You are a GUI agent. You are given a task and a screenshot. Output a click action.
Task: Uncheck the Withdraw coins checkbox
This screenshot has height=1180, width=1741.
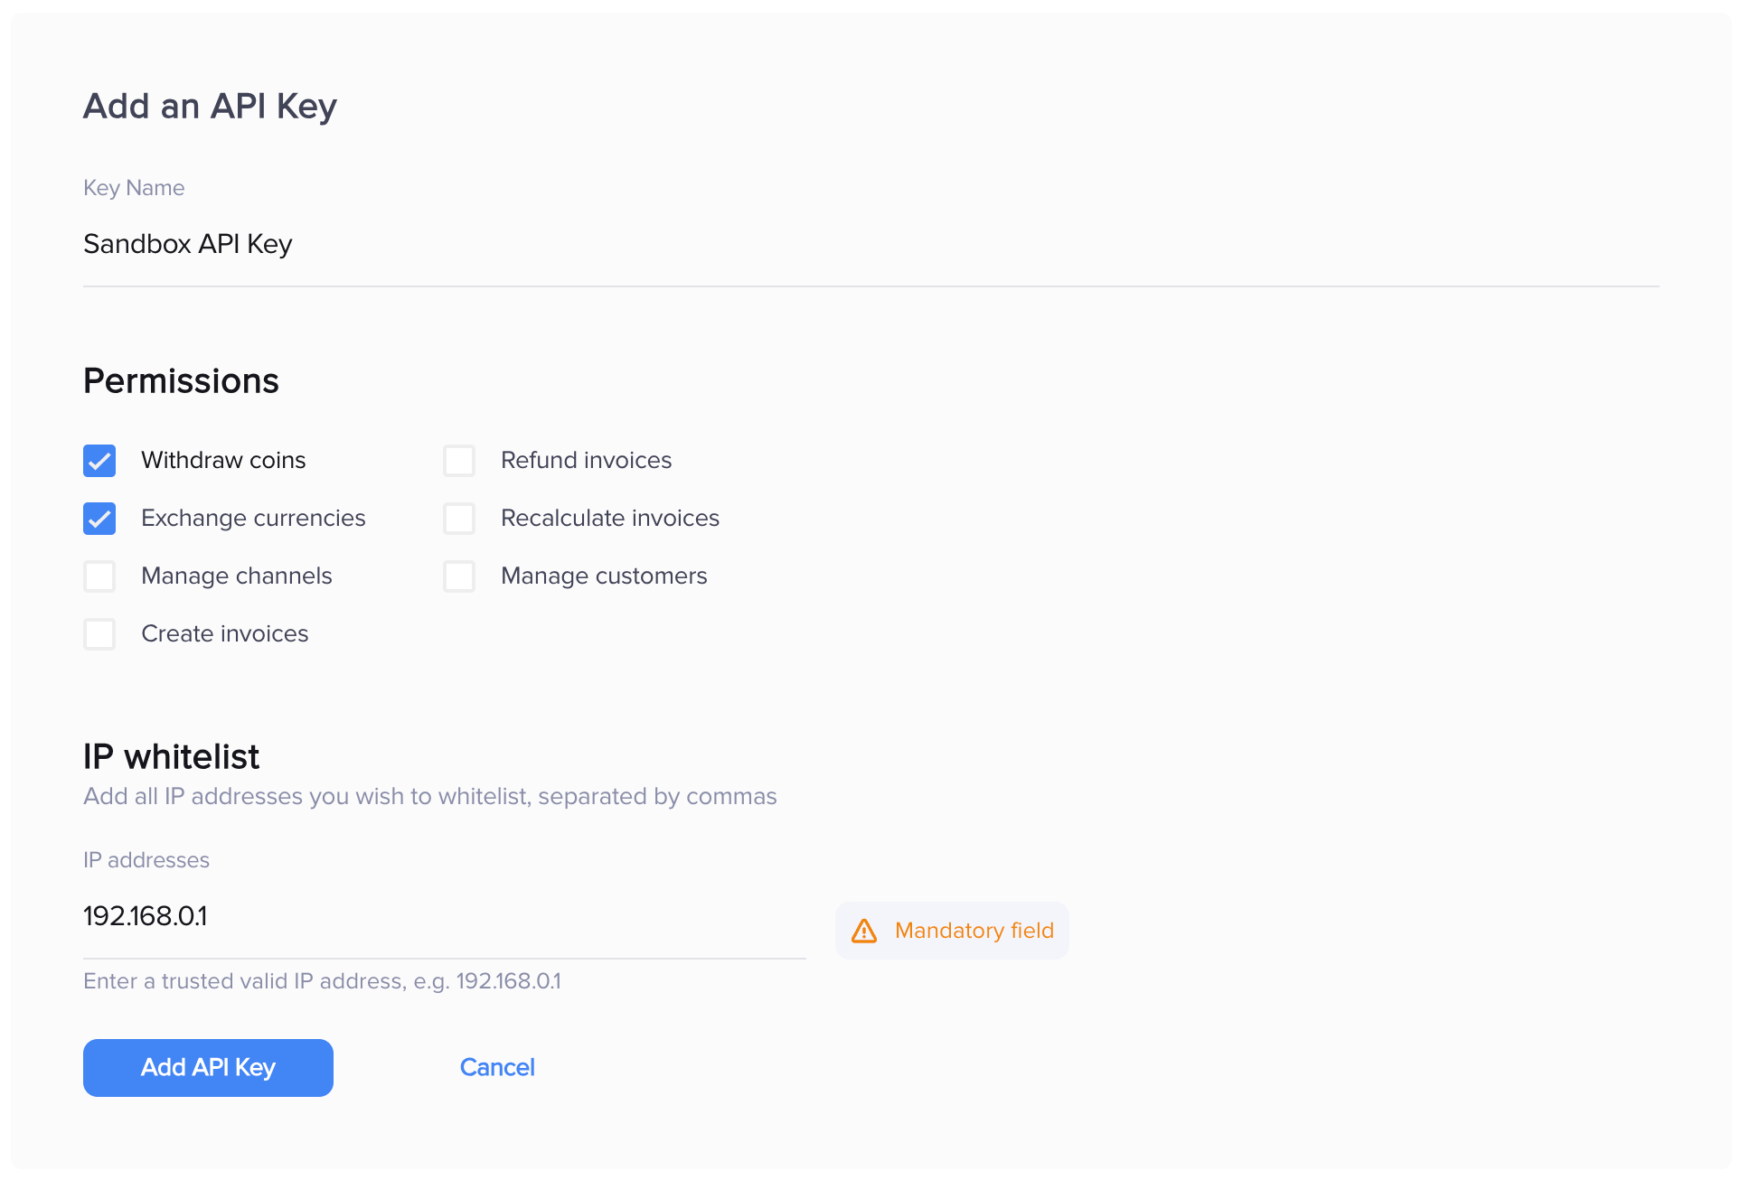click(99, 461)
